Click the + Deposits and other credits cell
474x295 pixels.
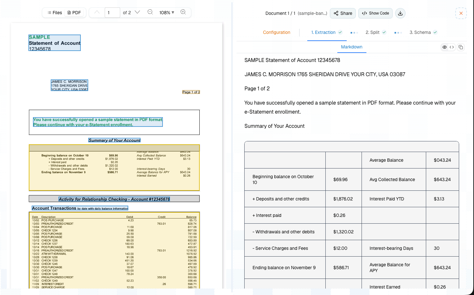pyautogui.click(x=285, y=199)
